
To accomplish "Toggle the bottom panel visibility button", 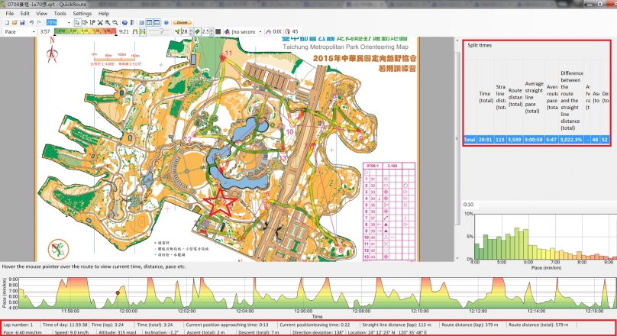I will click(157, 23).
